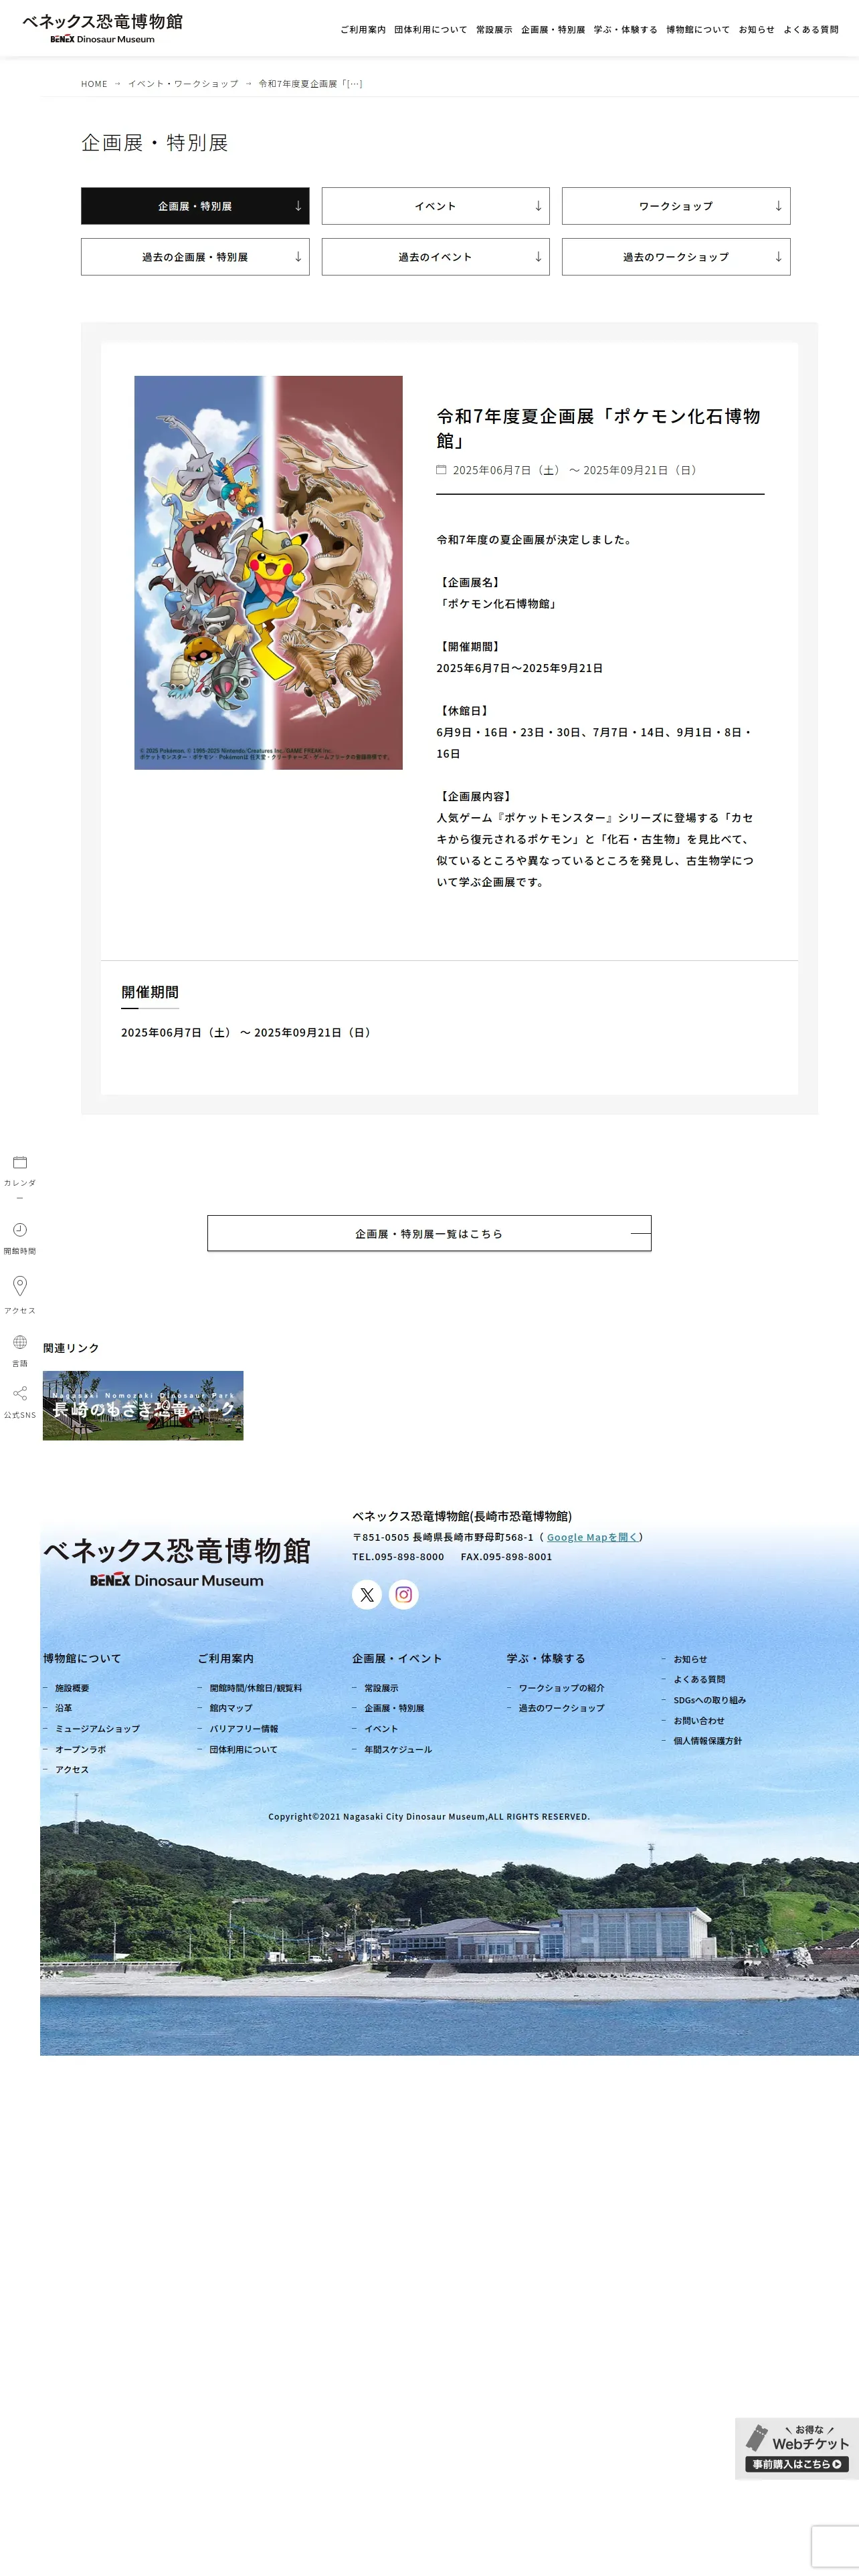The height and width of the screenshot is (2576, 859).
Task: Click footer 施設概要 link
Action: point(72,1688)
